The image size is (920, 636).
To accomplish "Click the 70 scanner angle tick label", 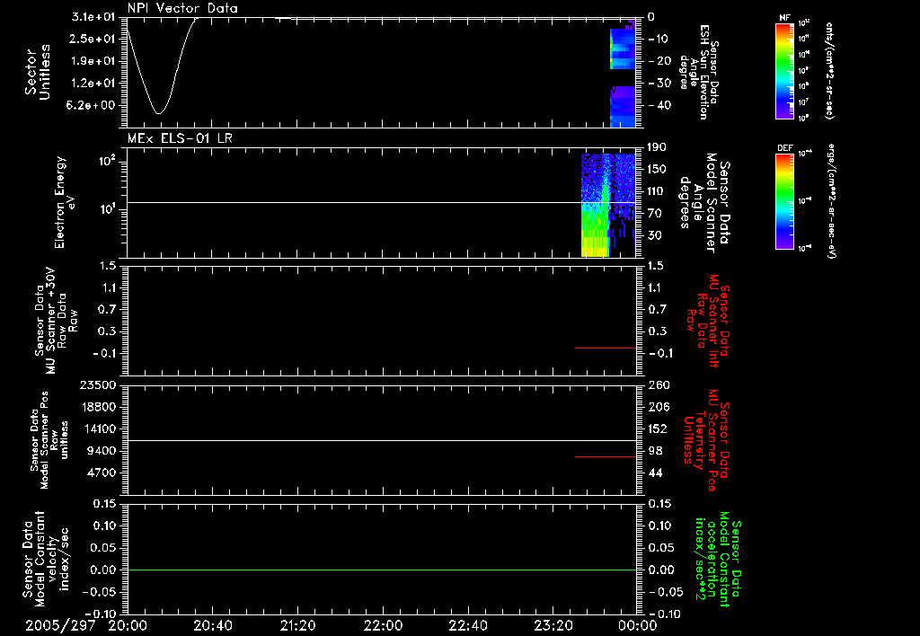I will [x=655, y=214].
